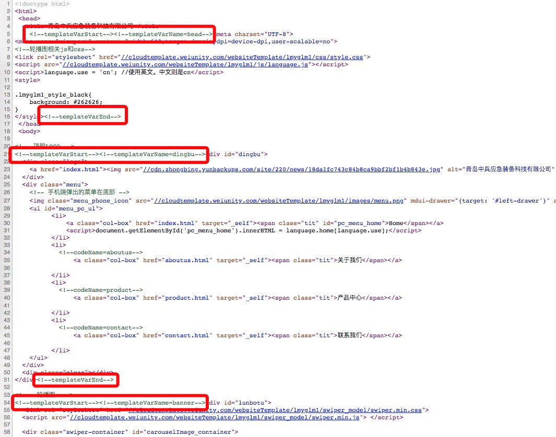
Task: Click line number 36 in the gutter
Action: coord(7,268)
